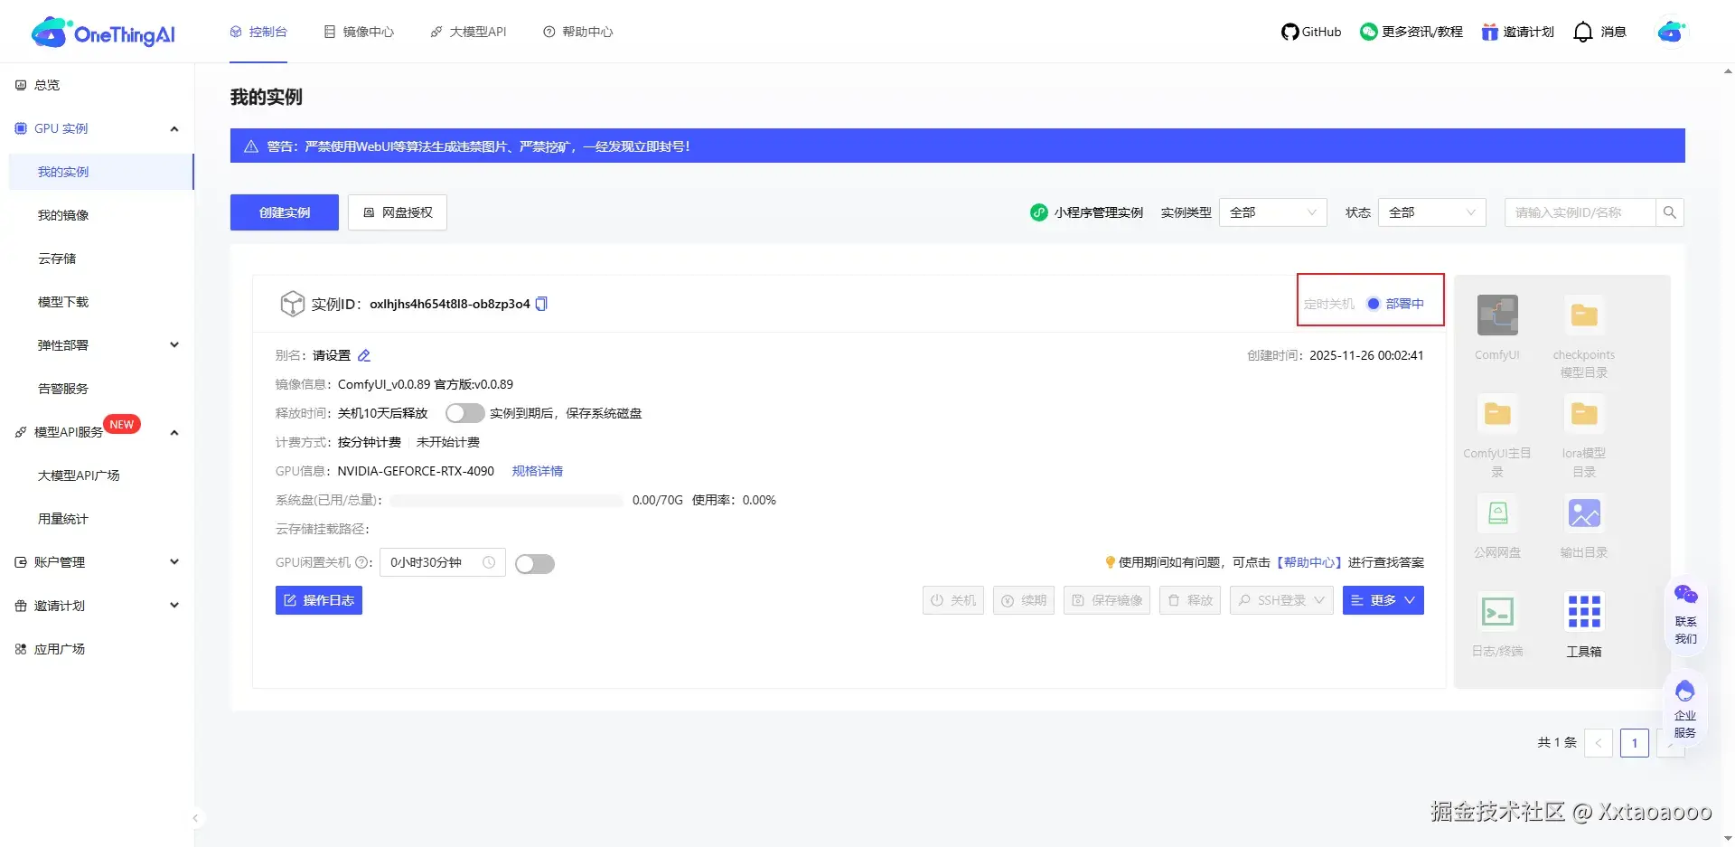Click the GPU闲置关机 help question icon
The width and height of the screenshot is (1735, 847).
pyautogui.click(x=361, y=562)
